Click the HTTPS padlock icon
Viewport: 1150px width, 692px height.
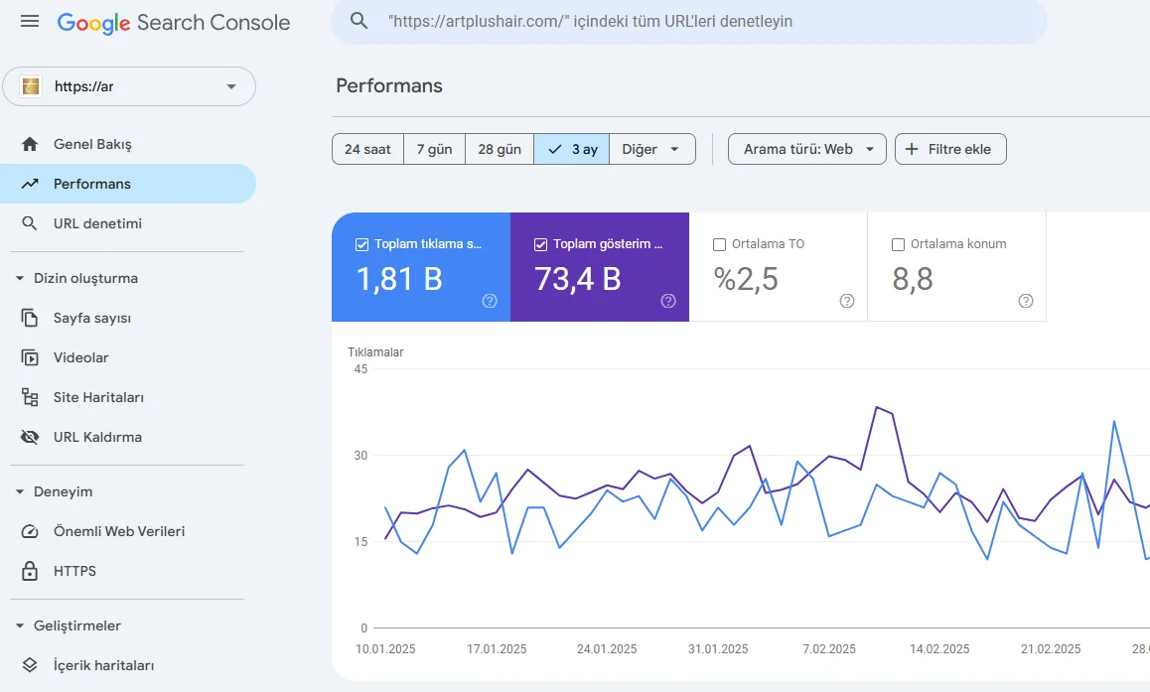point(30,570)
